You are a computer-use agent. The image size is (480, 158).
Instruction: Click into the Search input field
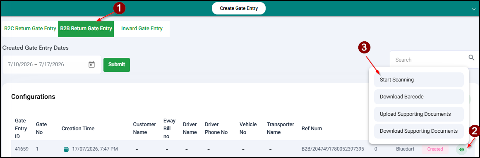(429, 60)
